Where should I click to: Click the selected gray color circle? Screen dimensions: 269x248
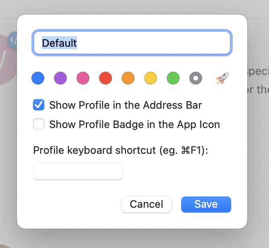[x=196, y=78]
